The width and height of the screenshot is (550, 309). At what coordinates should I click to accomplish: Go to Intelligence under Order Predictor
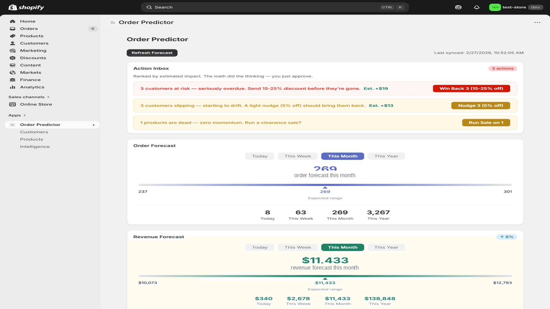(x=35, y=147)
